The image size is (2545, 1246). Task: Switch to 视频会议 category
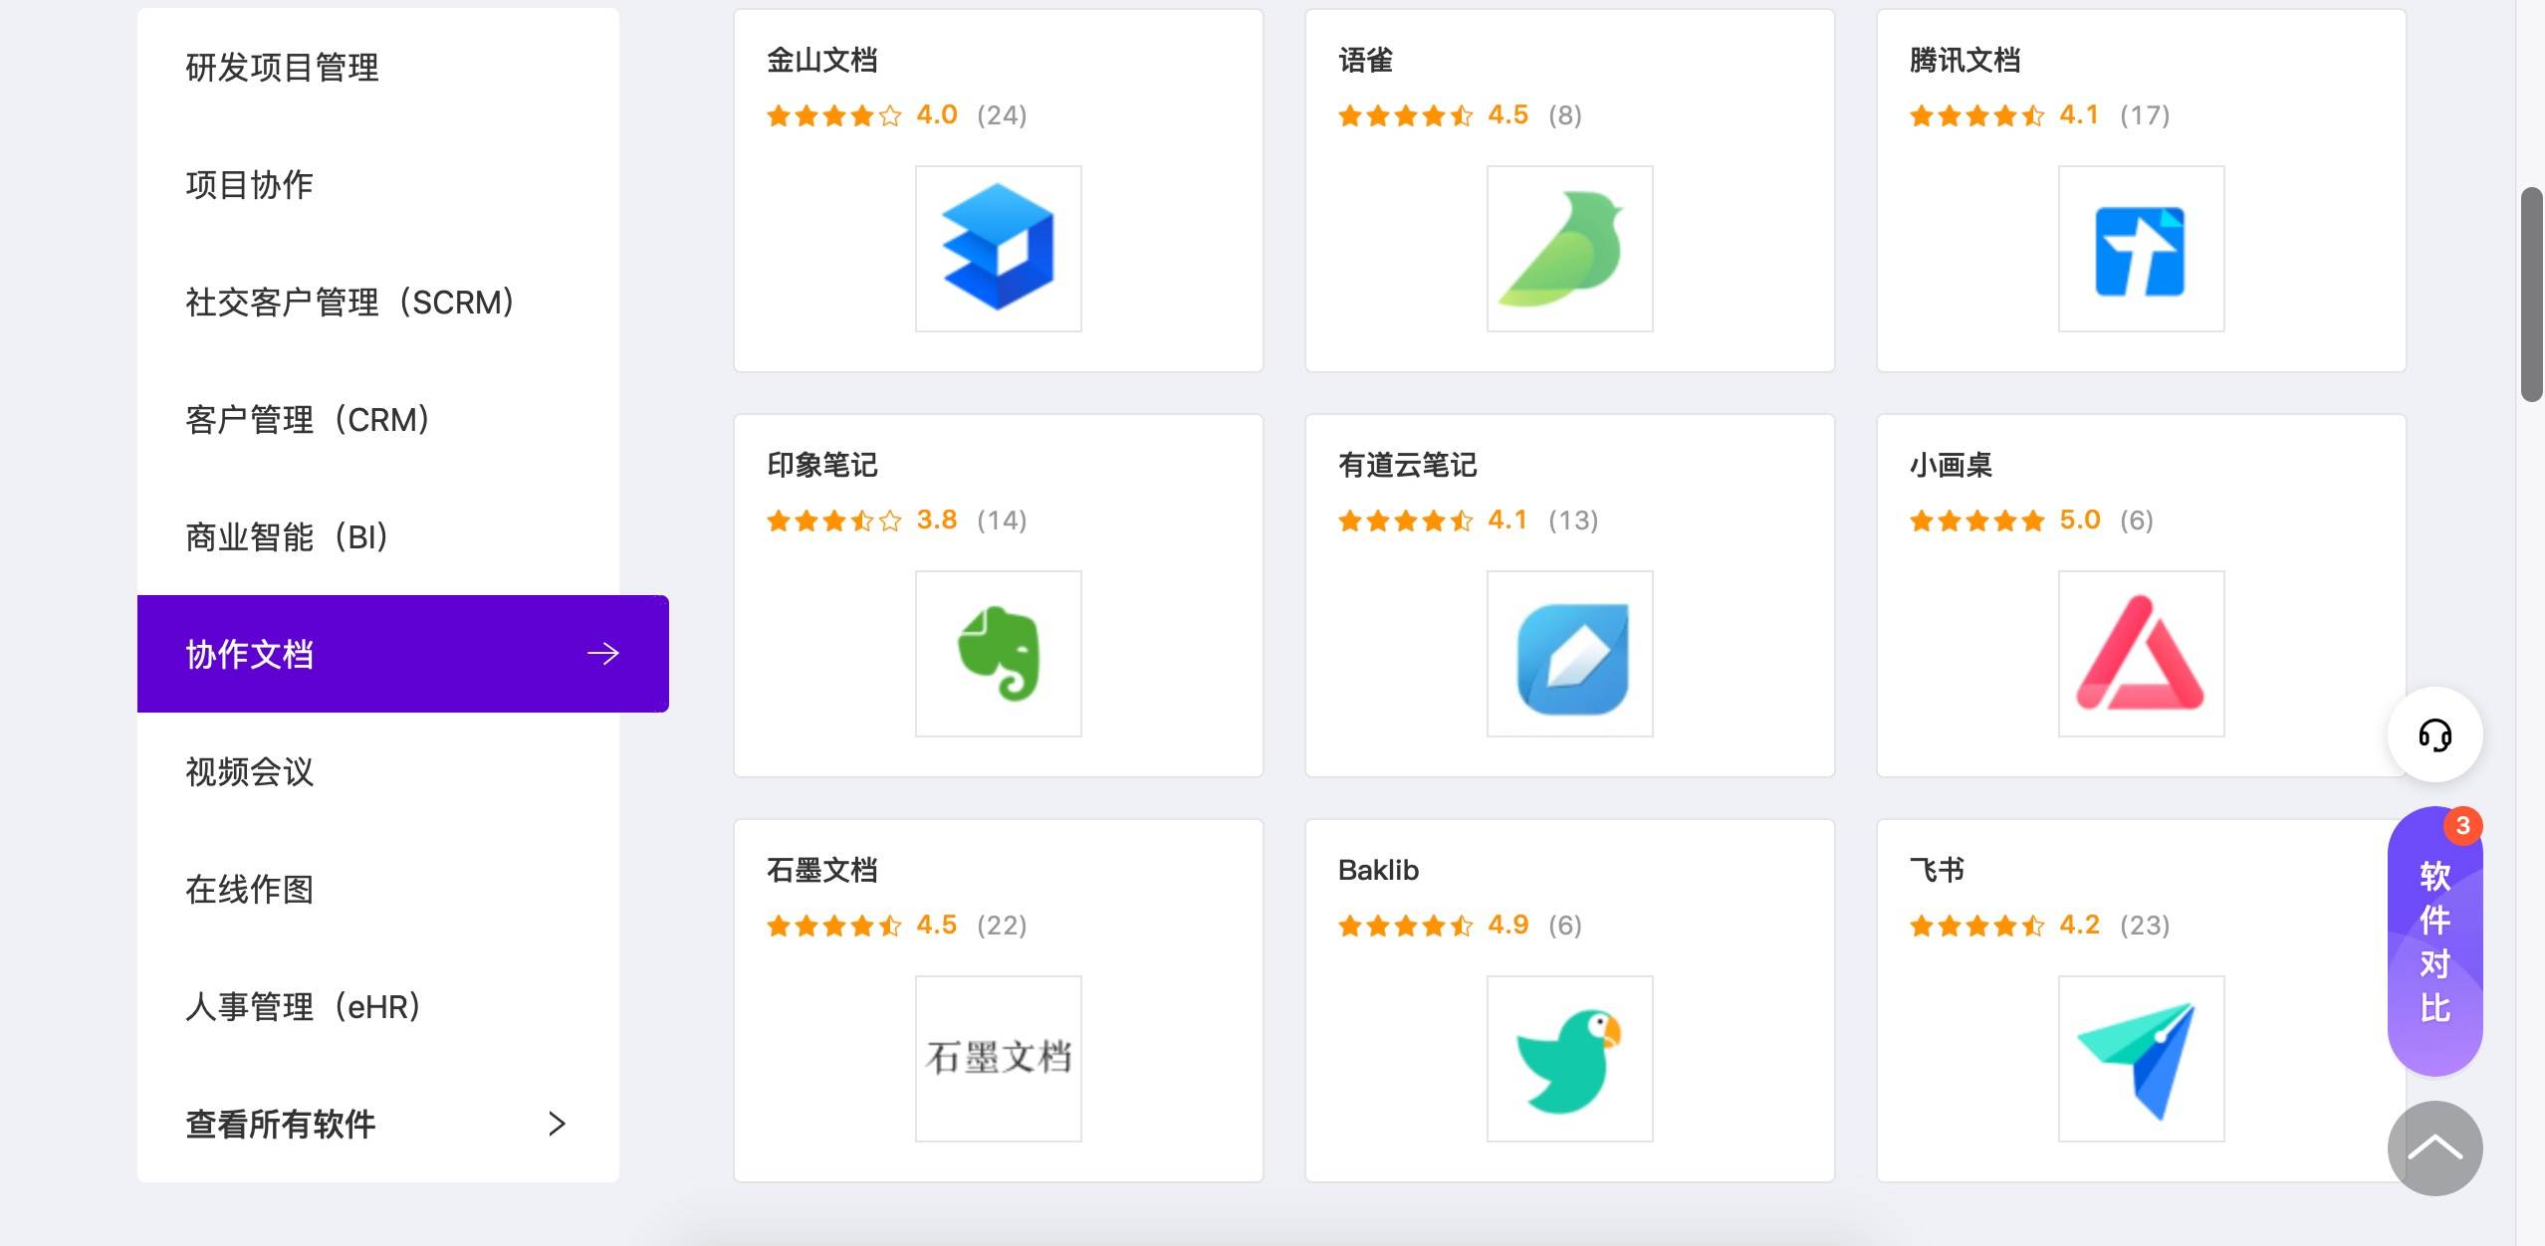click(x=248, y=772)
